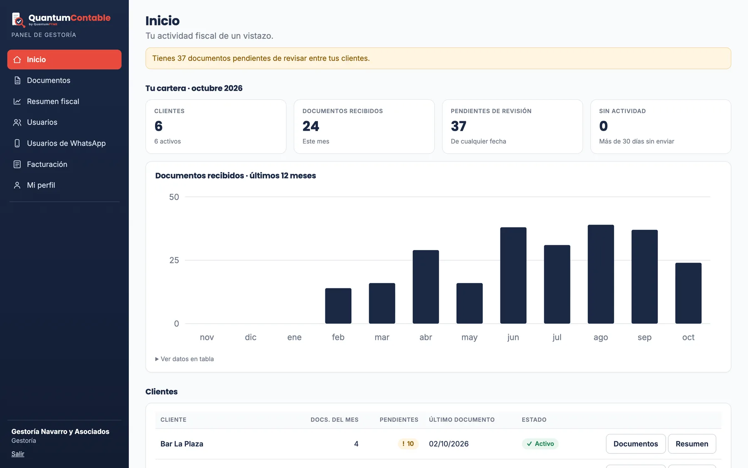This screenshot has width=748, height=468.
Task: Click the July (jul) bar in chart
Action: [x=557, y=284]
